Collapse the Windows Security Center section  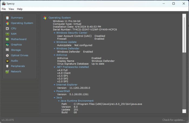(x=55, y=33)
